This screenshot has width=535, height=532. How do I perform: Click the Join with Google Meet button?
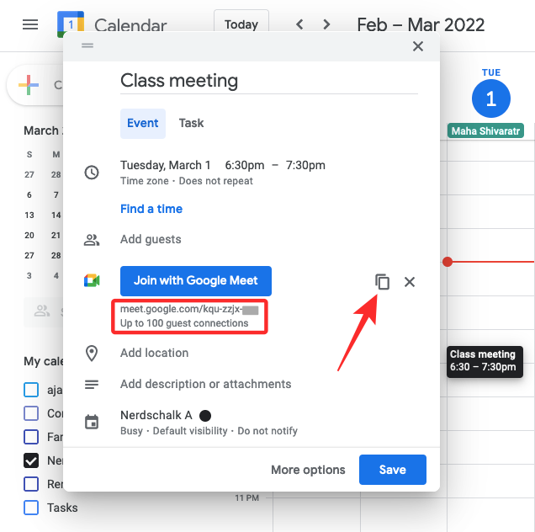click(x=195, y=280)
